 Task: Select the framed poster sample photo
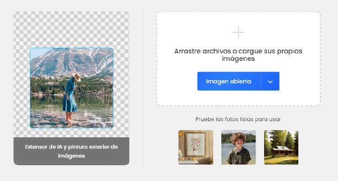[196, 147]
